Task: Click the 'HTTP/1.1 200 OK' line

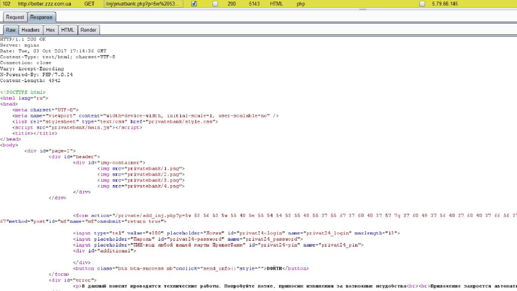Action: 23,39
